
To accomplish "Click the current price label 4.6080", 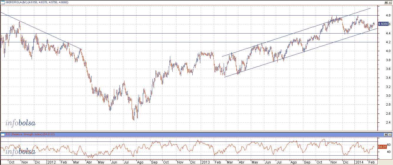I will point(384,24).
